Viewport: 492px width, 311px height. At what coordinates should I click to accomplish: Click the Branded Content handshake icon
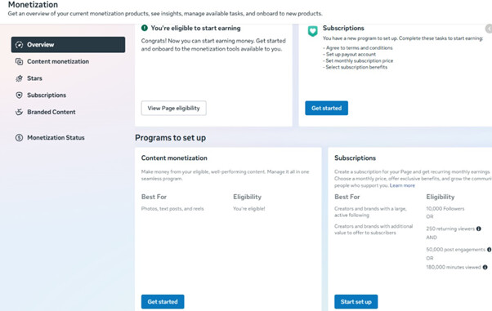(x=19, y=112)
